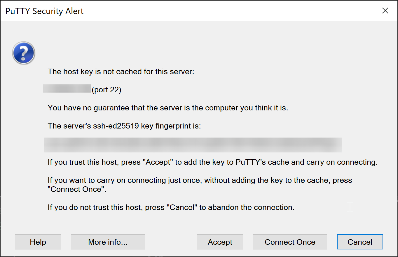This screenshot has width=398, height=257.
Task: Click the (port 22) label
Action: (x=107, y=90)
